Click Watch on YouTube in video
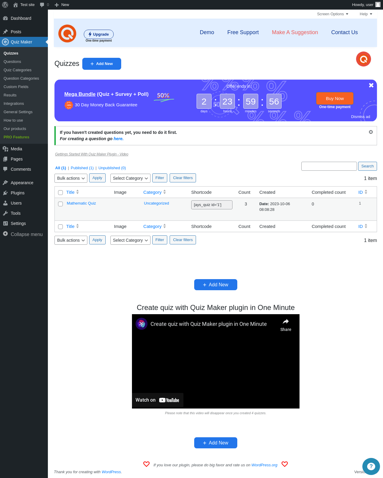383x478 pixels. pos(158,400)
